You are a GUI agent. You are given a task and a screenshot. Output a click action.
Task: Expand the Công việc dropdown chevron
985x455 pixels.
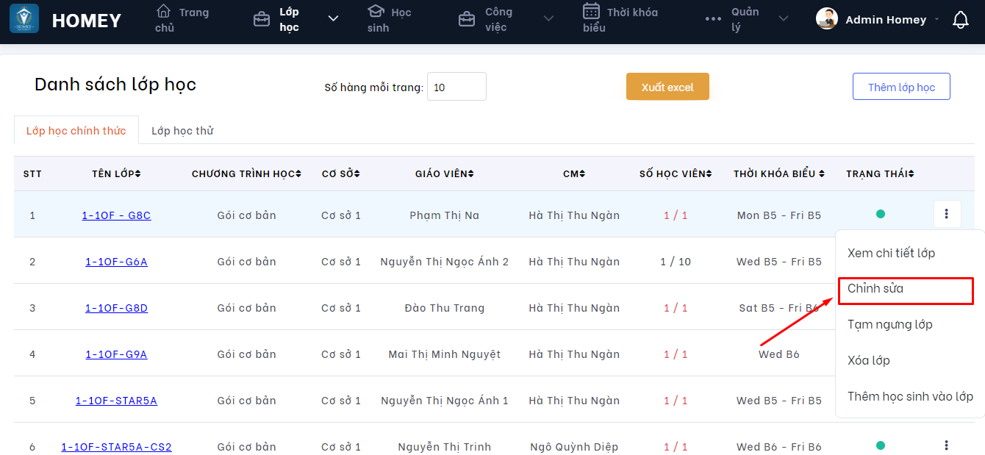point(548,19)
